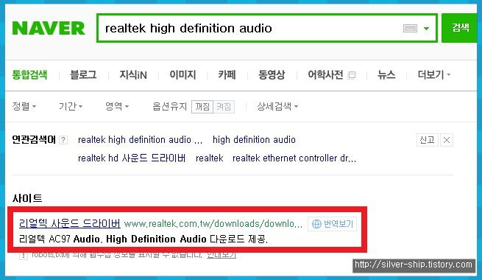
Task: Click the green 검색 search button
Action: tap(460, 28)
